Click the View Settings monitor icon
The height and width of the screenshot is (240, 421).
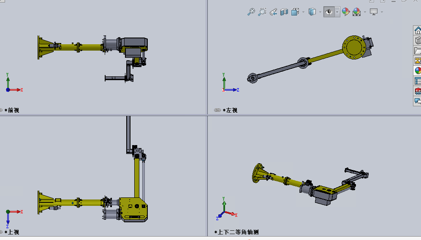[374, 12]
